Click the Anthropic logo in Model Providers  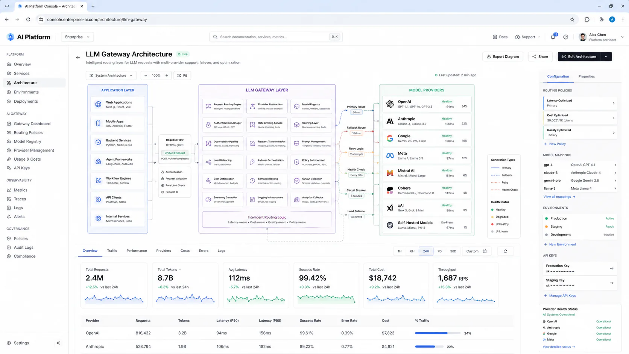(390, 121)
